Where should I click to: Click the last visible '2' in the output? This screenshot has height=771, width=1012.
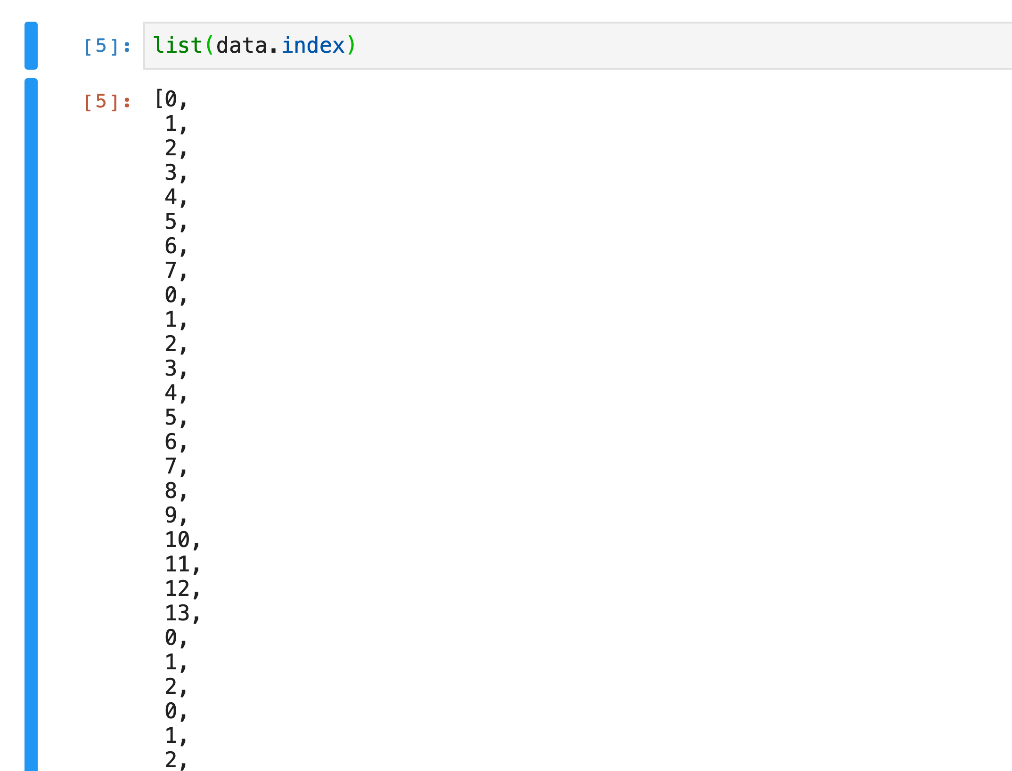click(171, 760)
